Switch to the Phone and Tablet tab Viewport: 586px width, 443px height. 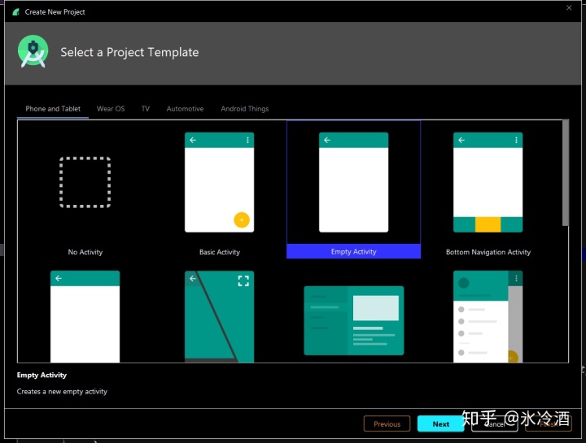click(53, 109)
